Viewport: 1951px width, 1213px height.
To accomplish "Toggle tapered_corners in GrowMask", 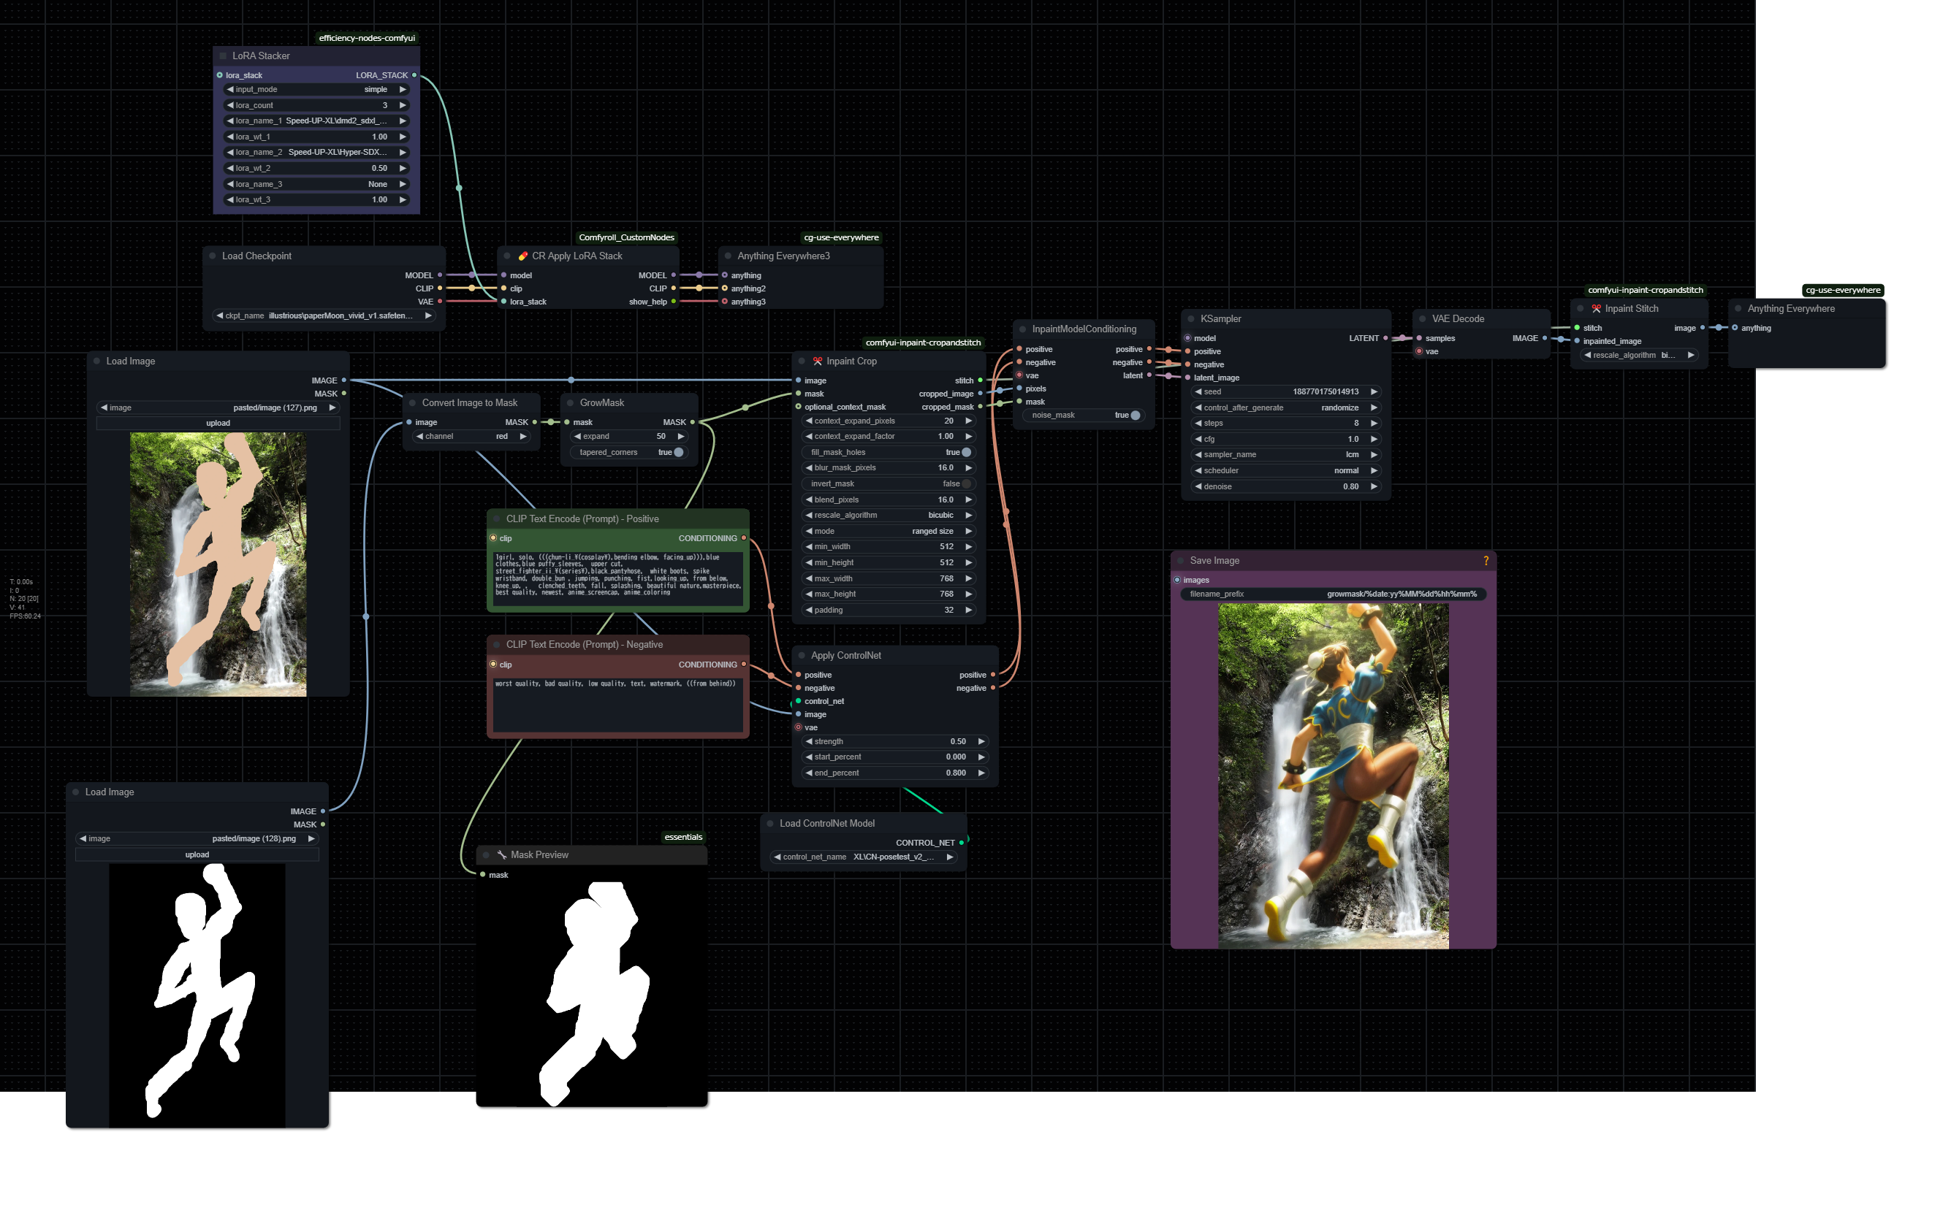I will (x=629, y=453).
